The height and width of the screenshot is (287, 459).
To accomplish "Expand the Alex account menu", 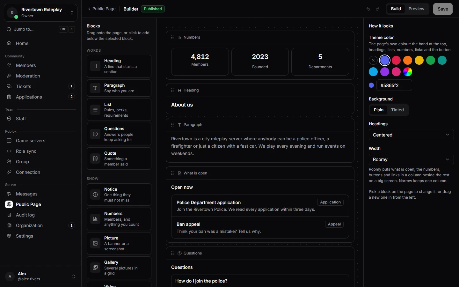I will [x=40, y=276].
